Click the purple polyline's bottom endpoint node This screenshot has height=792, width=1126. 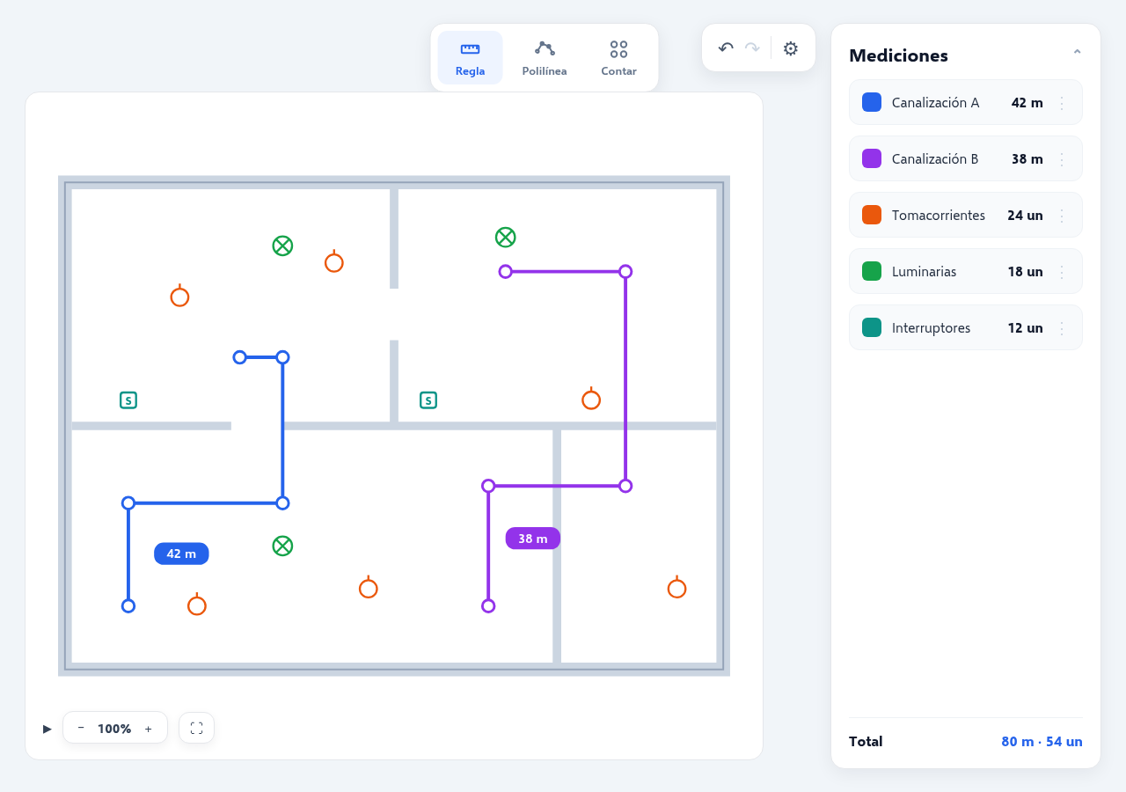click(x=488, y=606)
